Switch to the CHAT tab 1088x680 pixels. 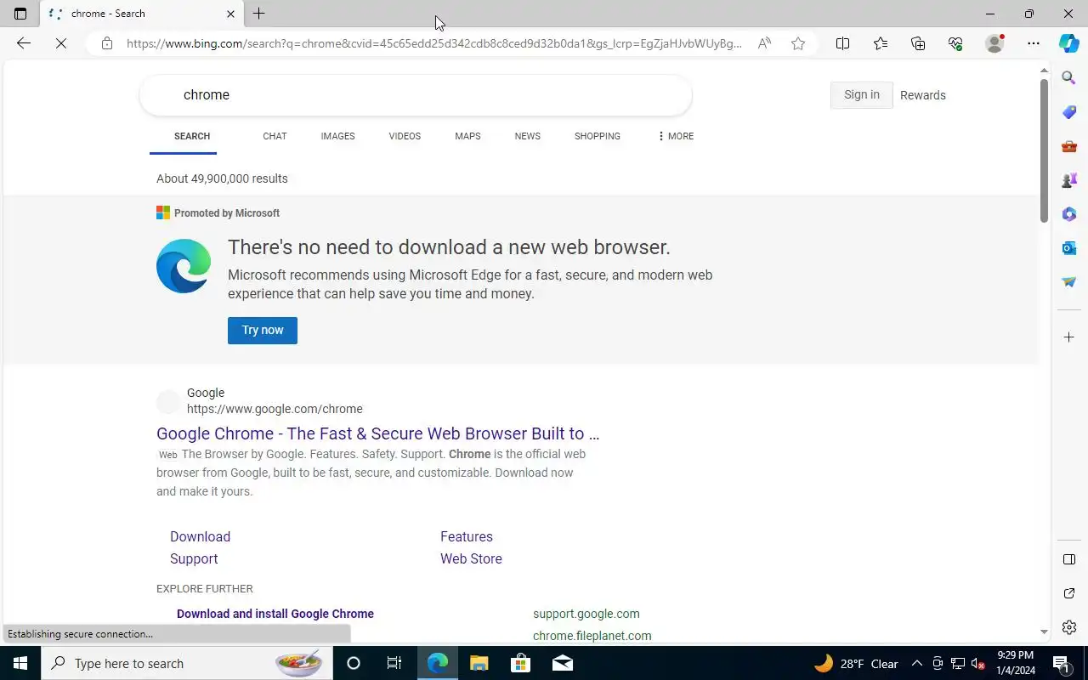[275, 136]
